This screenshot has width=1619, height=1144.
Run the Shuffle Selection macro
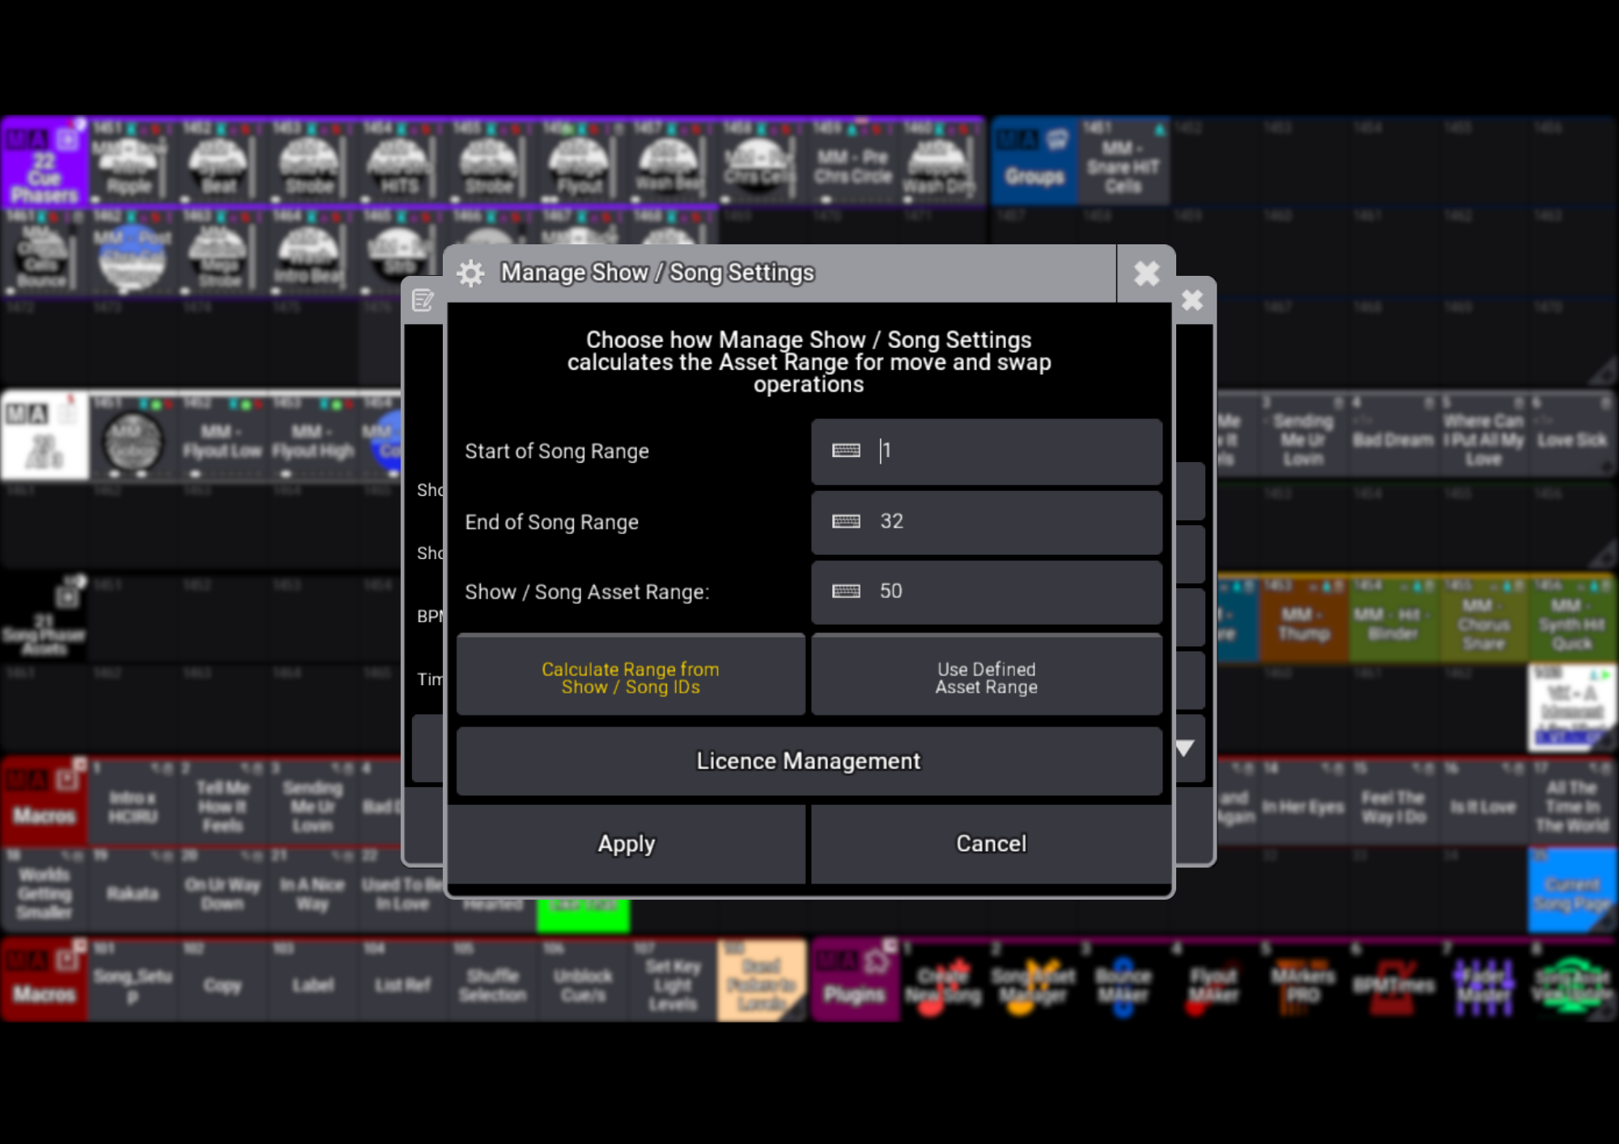click(x=492, y=981)
